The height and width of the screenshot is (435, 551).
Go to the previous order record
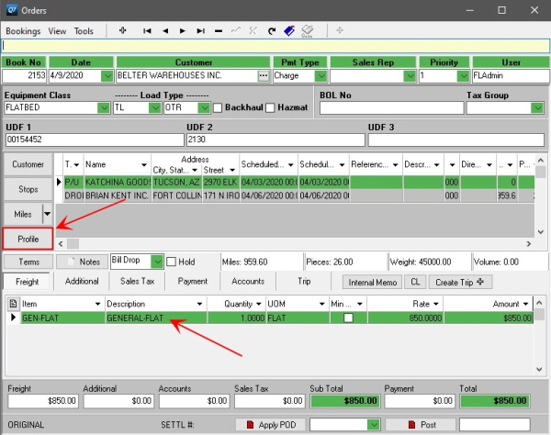click(164, 31)
